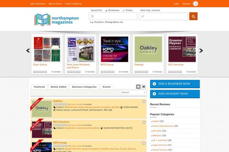Open the Default sort dropdown
The height and width of the screenshot is (152, 229).
click(133, 92)
